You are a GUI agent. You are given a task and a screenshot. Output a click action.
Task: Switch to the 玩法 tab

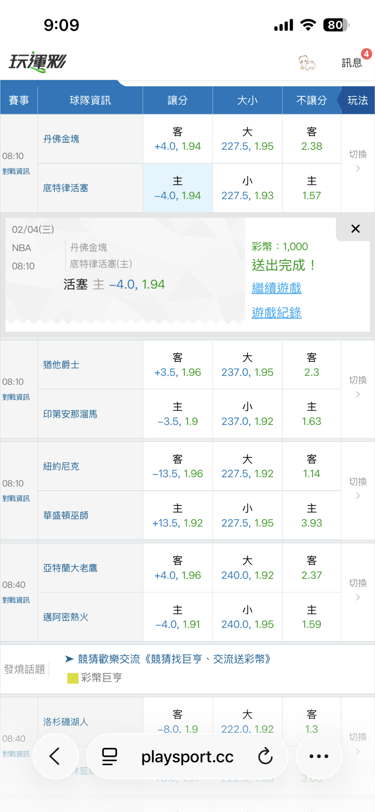[x=358, y=100]
